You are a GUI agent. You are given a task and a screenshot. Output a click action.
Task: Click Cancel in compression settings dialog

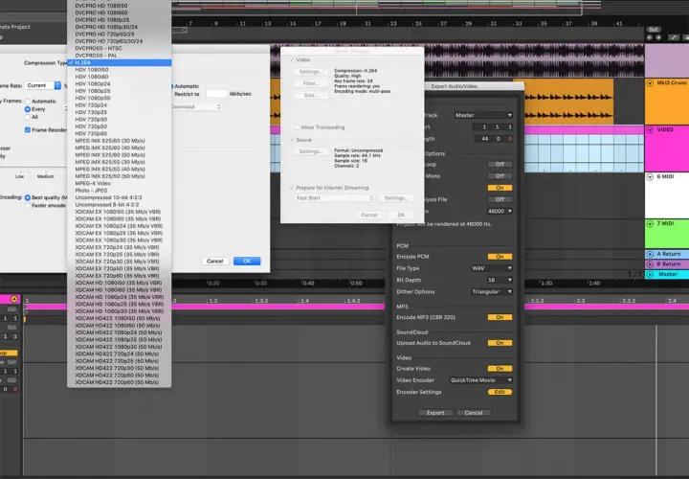pyautogui.click(x=215, y=261)
